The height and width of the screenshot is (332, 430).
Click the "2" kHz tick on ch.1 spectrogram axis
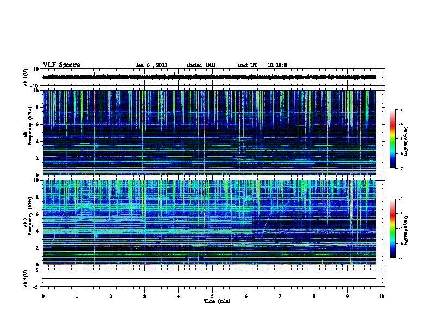[37, 158]
